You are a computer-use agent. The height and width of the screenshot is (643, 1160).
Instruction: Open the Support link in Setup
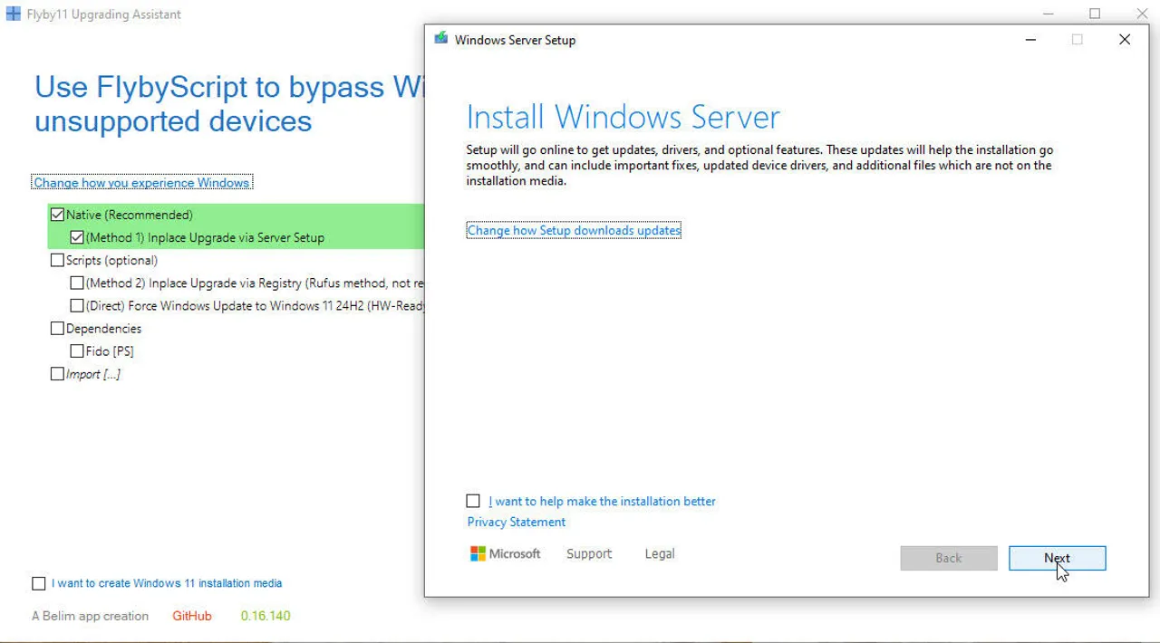[589, 553]
